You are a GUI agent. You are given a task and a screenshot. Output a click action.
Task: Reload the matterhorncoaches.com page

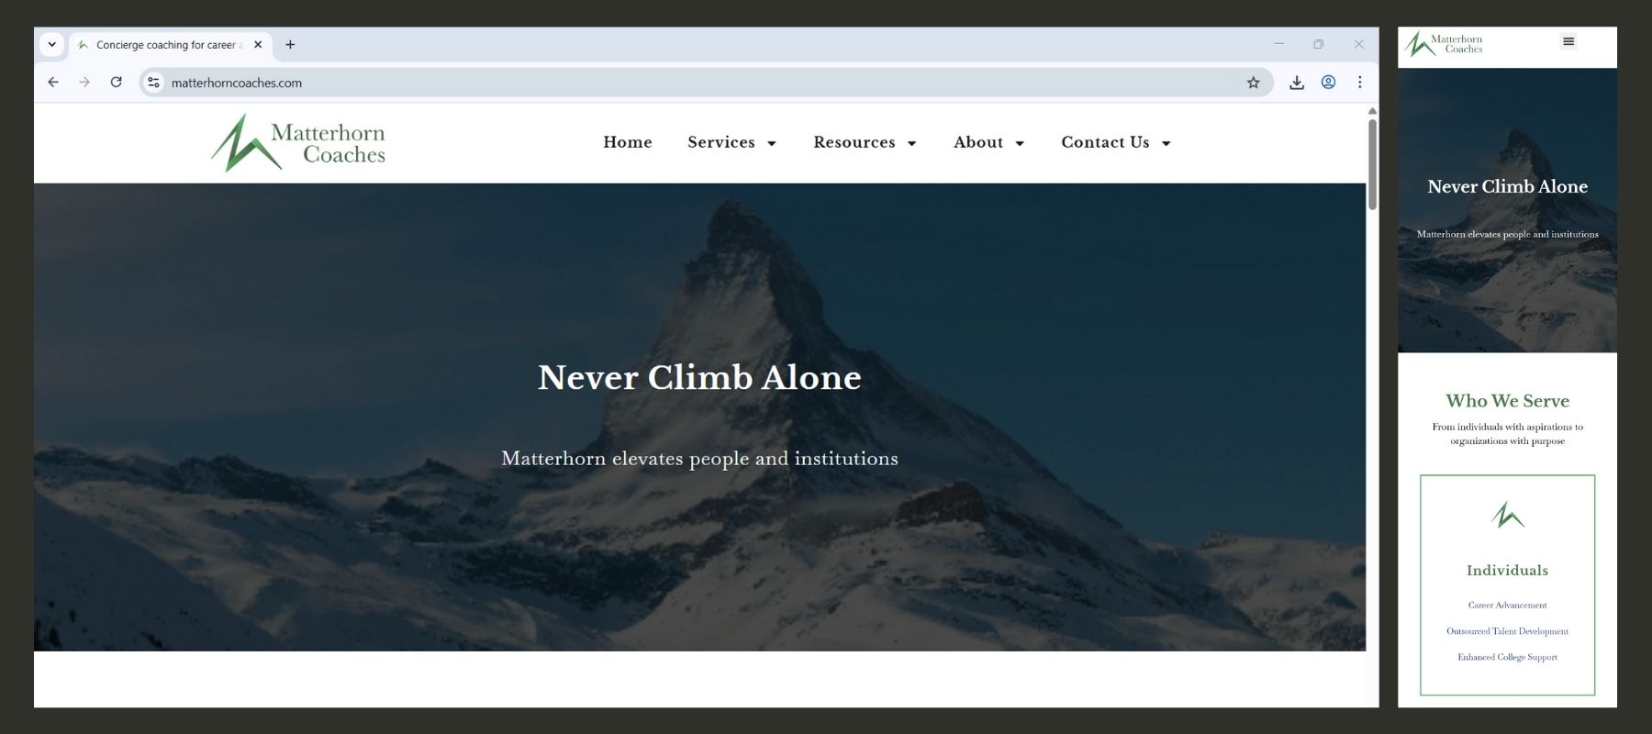(x=116, y=83)
